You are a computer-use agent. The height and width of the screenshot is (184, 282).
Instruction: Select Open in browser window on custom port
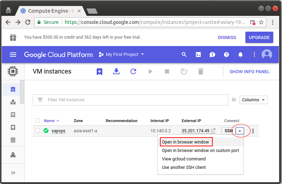point(200,150)
